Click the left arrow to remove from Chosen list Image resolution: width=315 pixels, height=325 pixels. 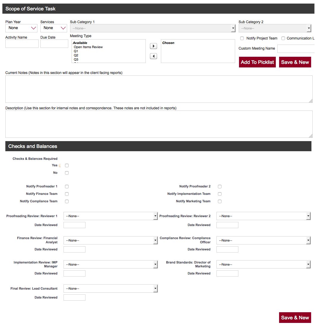pyautogui.click(x=153, y=56)
